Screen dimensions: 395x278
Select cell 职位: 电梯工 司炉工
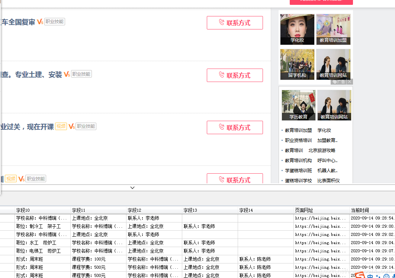tap(42, 251)
